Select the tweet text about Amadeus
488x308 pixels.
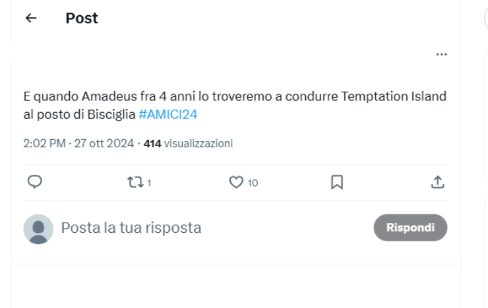click(235, 105)
